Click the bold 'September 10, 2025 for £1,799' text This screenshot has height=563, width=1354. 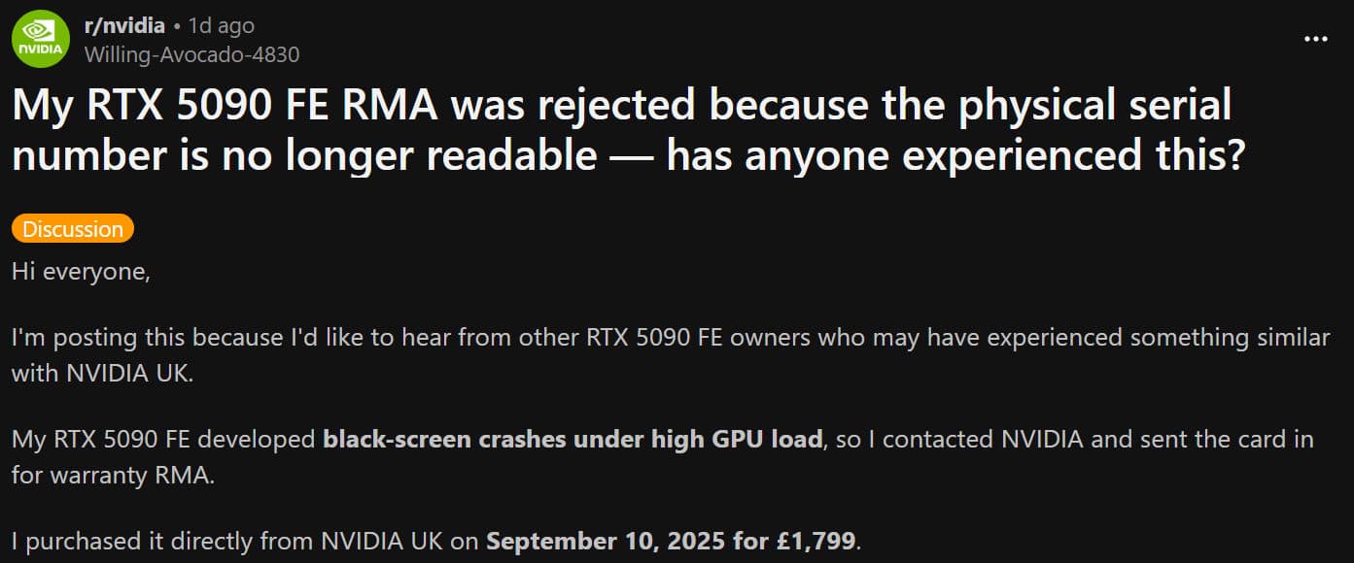click(671, 540)
